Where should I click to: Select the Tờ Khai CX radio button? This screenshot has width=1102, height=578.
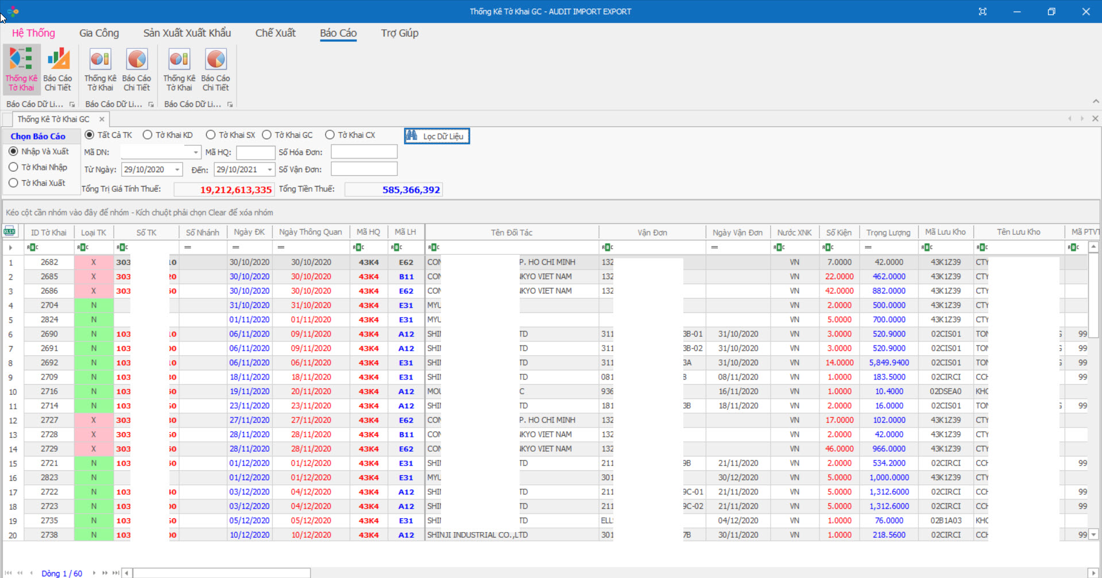[x=330, y=135]
